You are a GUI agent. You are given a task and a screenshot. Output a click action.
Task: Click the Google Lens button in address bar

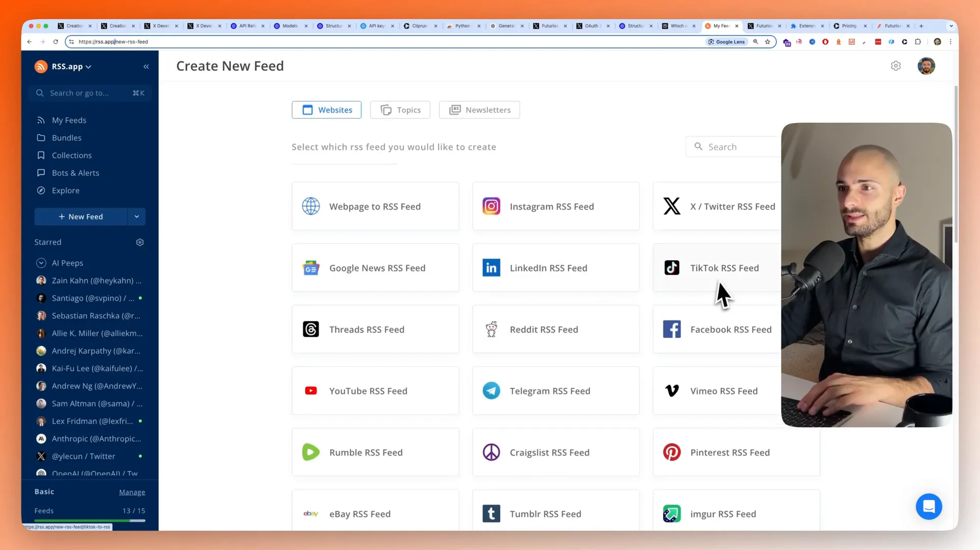726,42
